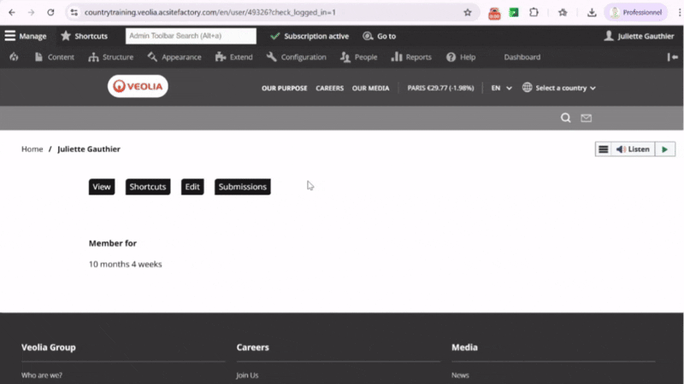Open the People admin menu
684x384 pixels.
pos(358,57)
